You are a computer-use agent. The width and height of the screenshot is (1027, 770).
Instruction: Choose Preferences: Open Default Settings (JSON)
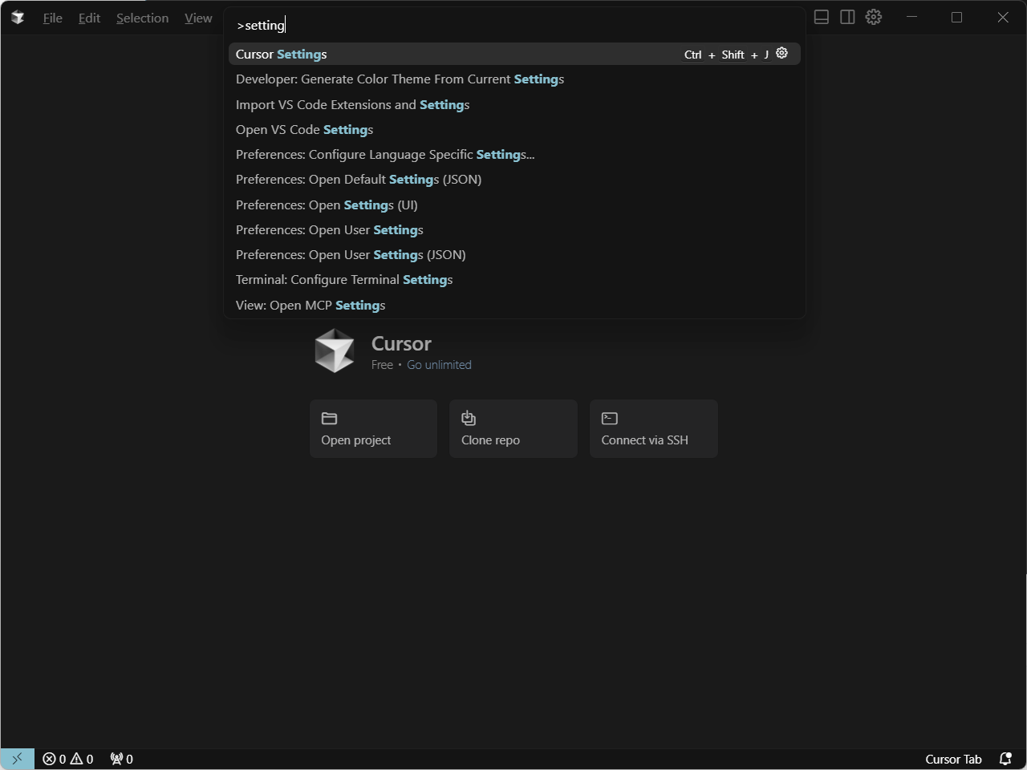514,180
